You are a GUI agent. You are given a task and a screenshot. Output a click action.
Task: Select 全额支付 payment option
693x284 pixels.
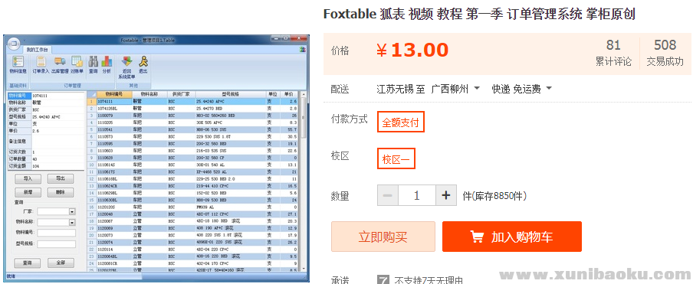pos(400,122)
